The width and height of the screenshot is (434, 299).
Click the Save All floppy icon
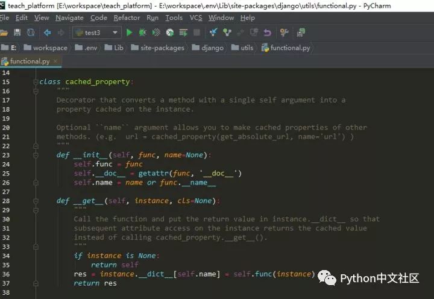[17, 33]
